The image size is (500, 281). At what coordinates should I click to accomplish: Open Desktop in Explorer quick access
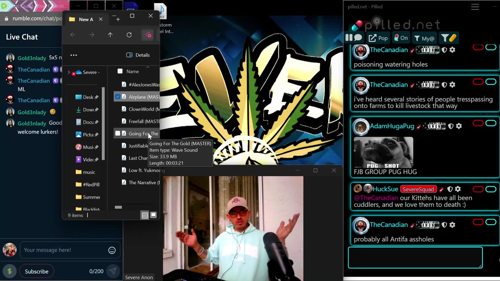point(87,97)
